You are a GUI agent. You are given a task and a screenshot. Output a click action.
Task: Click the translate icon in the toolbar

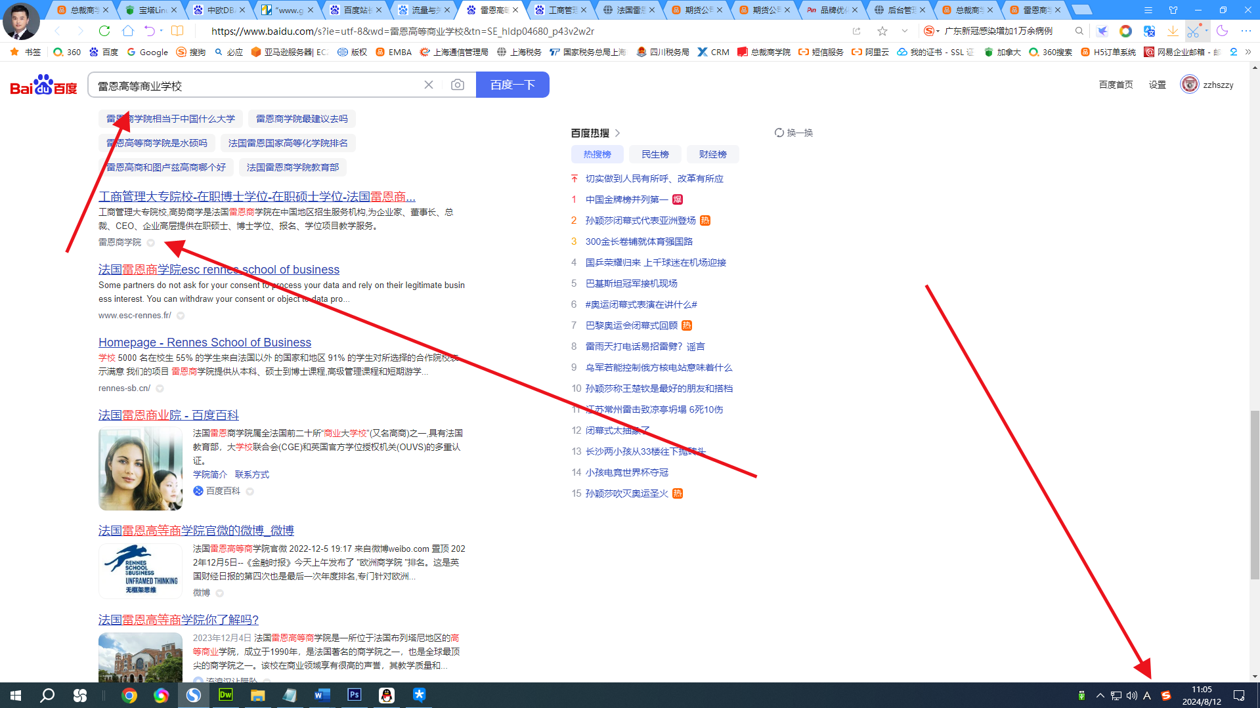[x=1148, y=31]
